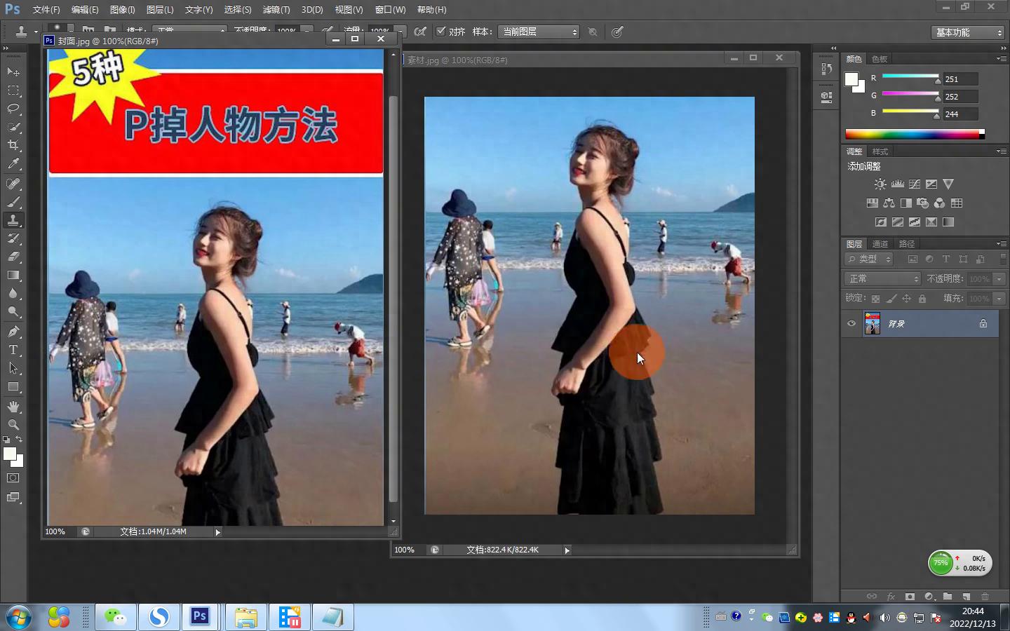Select the Horizontal Type tool

pos(13,350)
